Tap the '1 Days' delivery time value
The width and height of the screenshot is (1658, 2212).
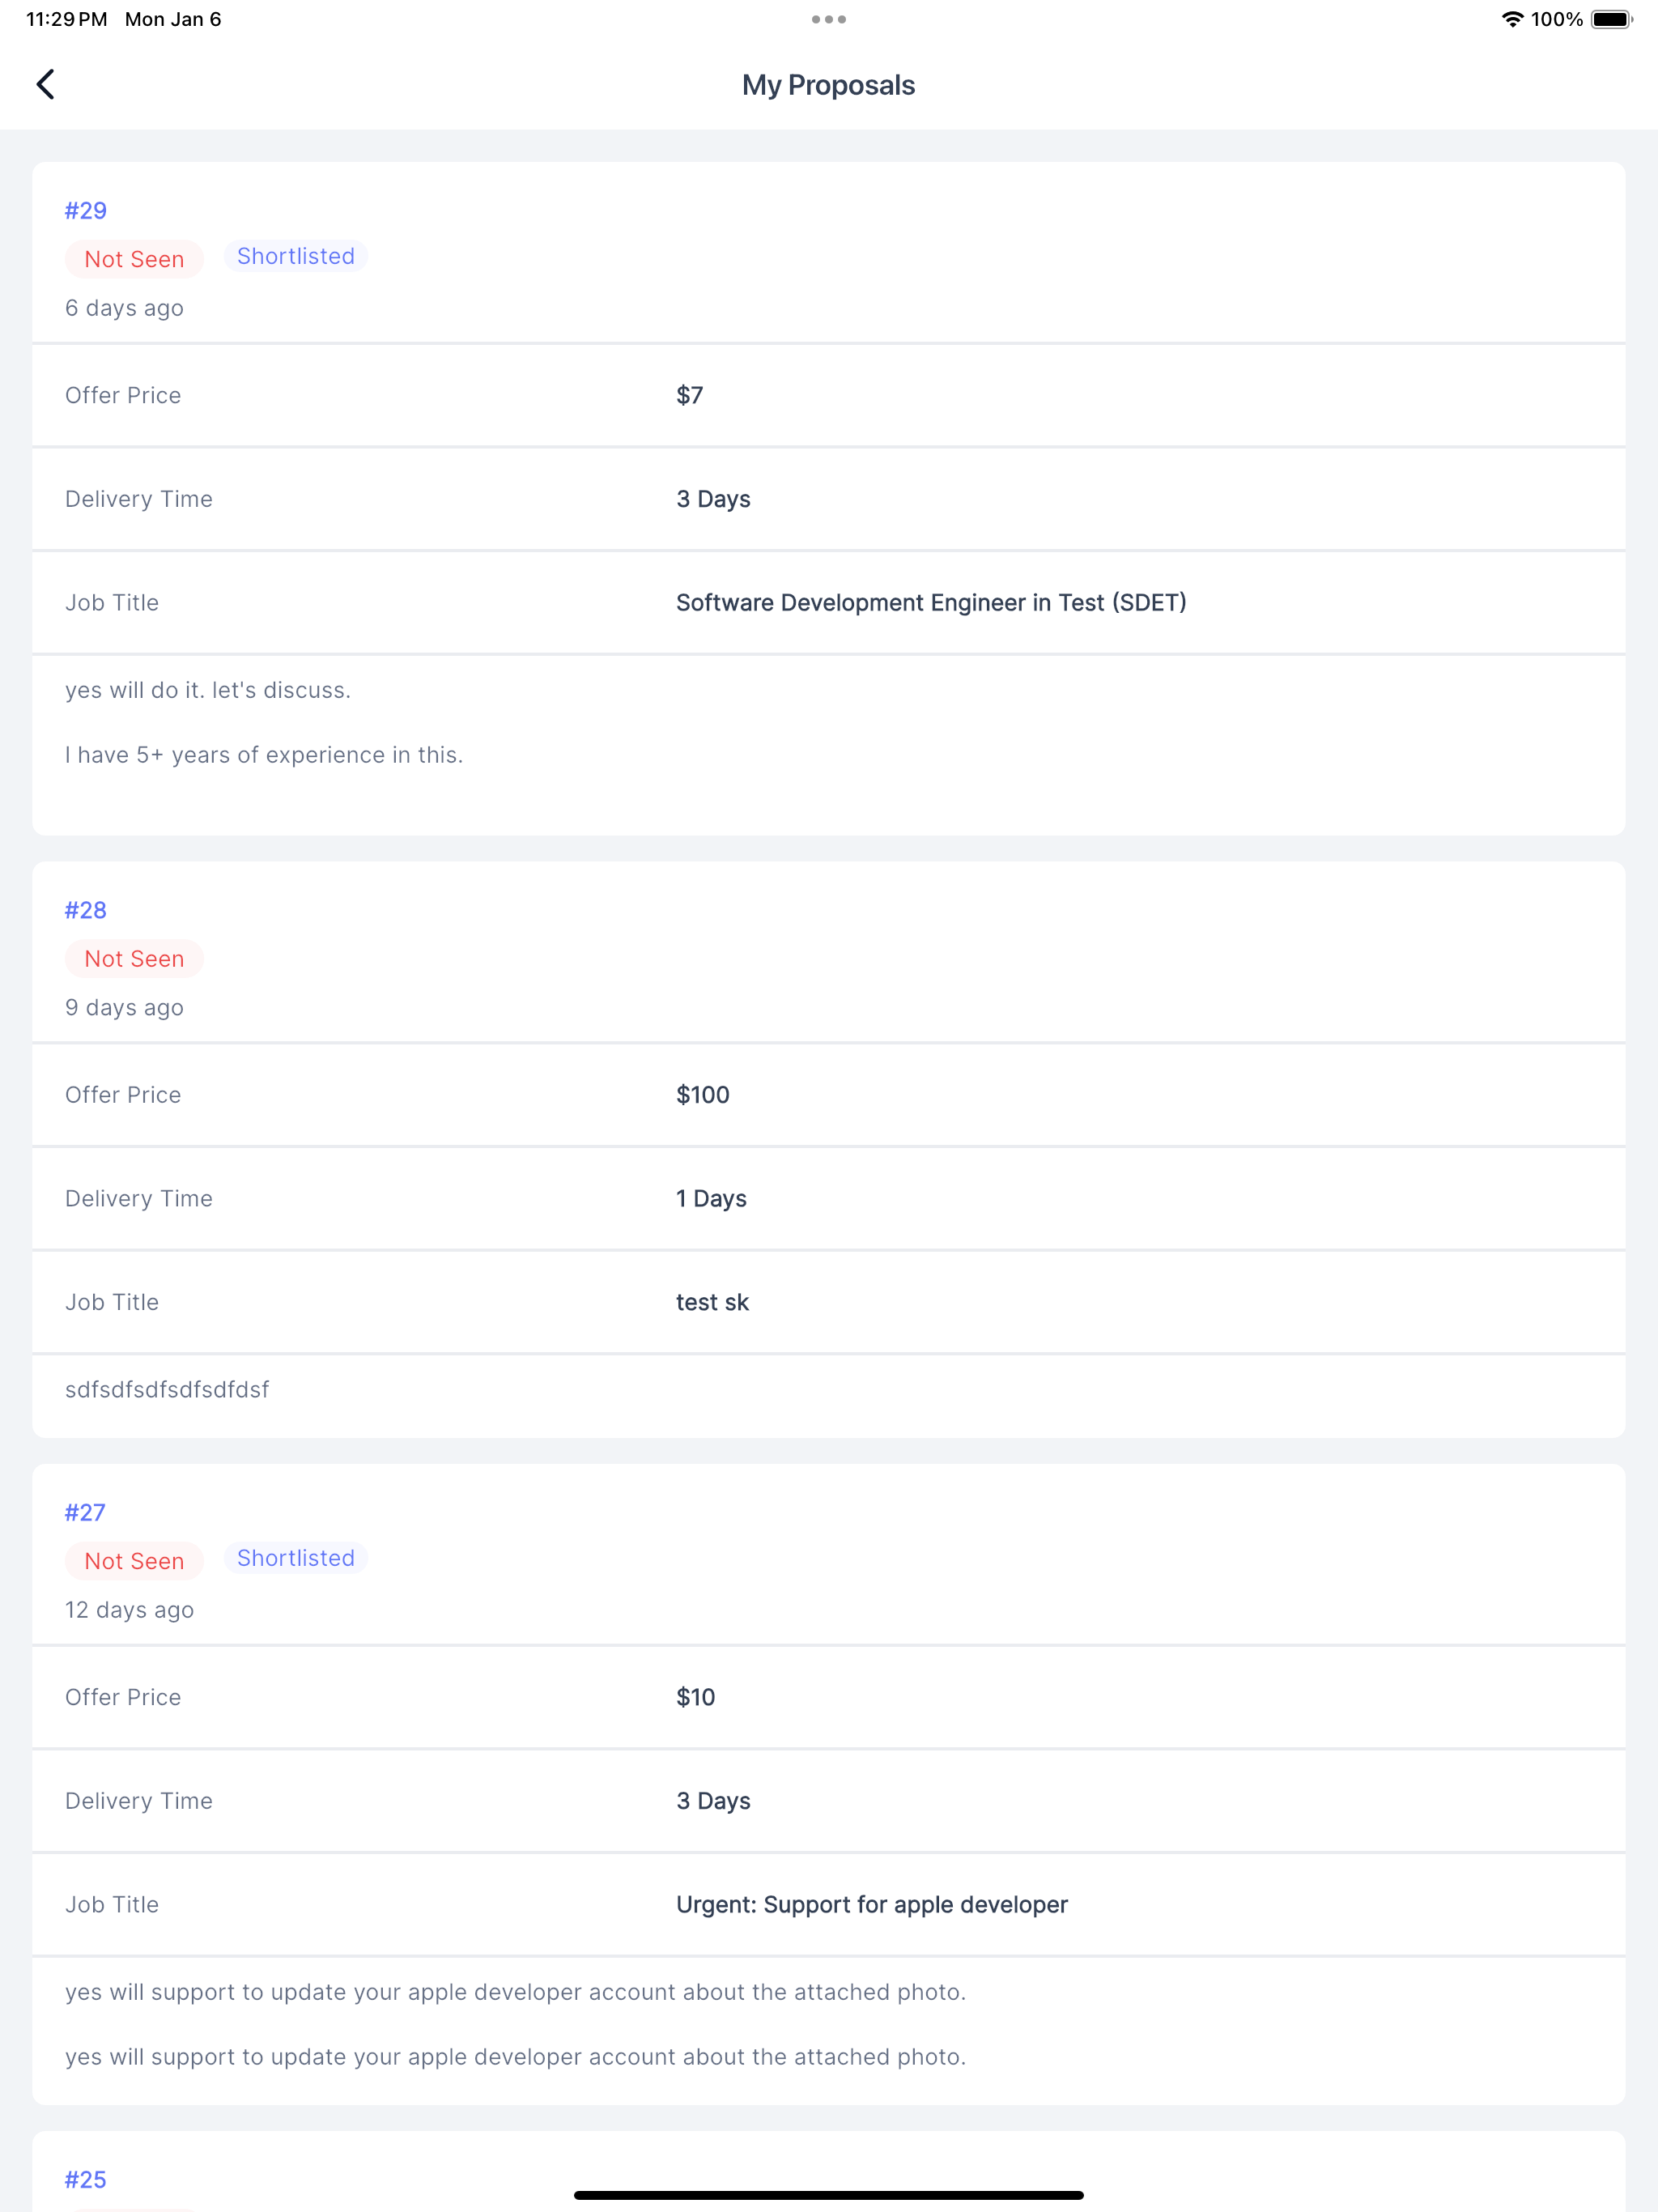[x=712, y=1198]
